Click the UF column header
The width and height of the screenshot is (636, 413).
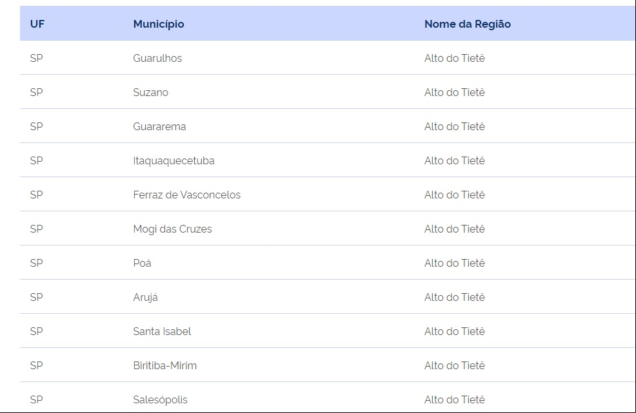point(37,24)
